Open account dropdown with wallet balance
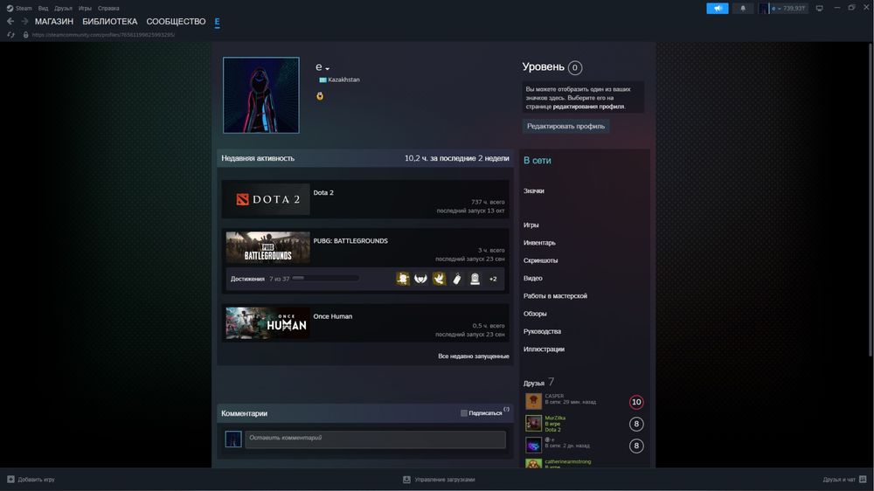The width and height of the screenshot is (874, 491). [782, 9]
